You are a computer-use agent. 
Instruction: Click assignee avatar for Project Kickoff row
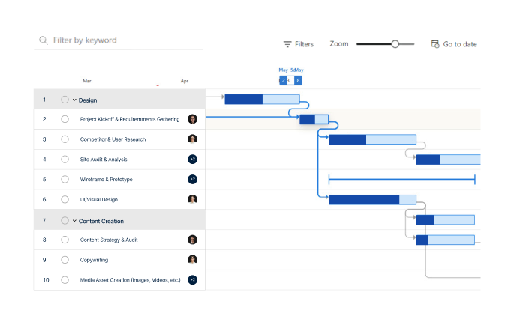pos(192,119)
